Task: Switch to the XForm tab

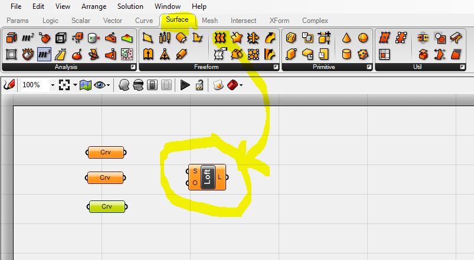Action: pyautogui.click(x=279, y=21)
